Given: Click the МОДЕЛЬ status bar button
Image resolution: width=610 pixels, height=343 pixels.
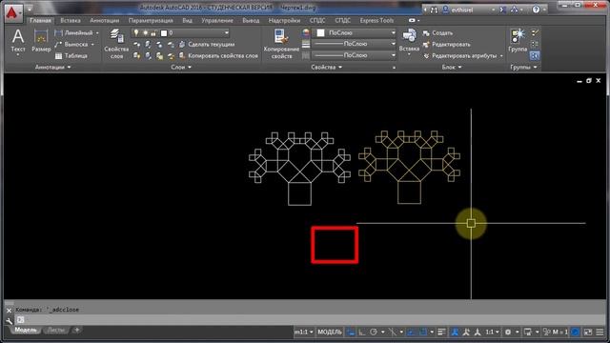Looking at the screenshot, I should (x=330, y=333).
